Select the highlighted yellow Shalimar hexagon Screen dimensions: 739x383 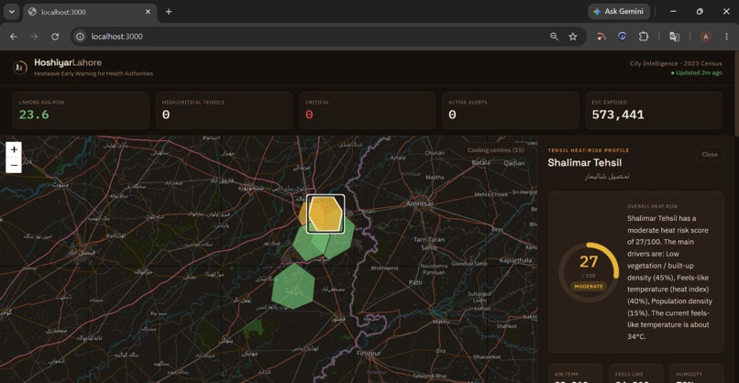point(325,213)
